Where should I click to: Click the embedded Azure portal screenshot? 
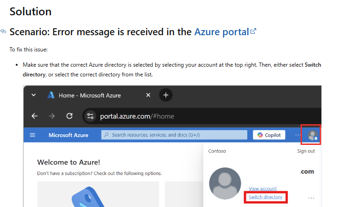[172, 146]
